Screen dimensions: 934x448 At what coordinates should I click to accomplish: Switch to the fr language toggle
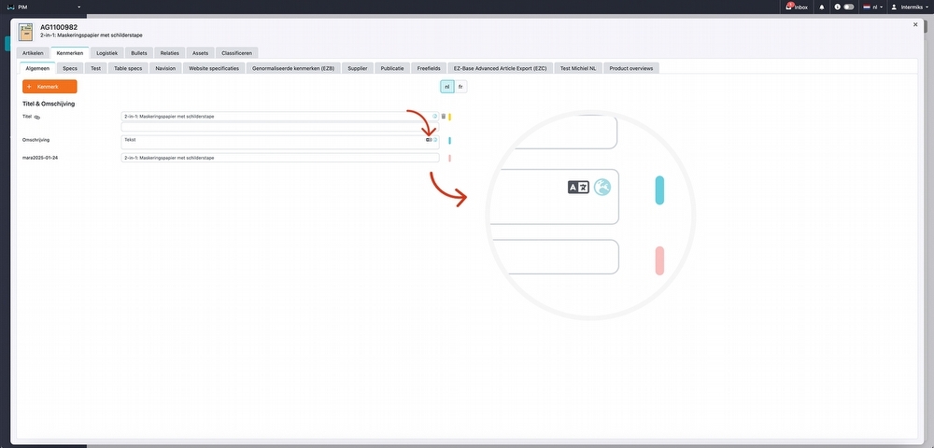click(460, 86)
